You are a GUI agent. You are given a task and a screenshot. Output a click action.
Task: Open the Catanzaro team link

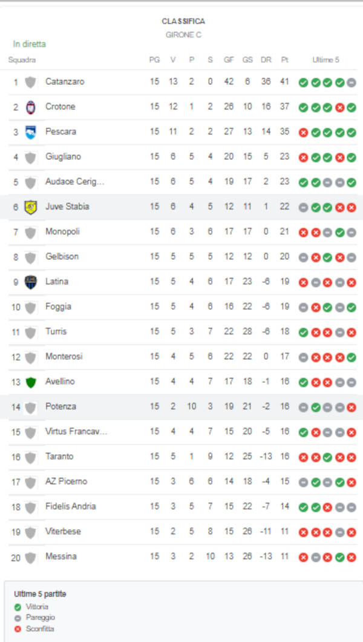65,82
